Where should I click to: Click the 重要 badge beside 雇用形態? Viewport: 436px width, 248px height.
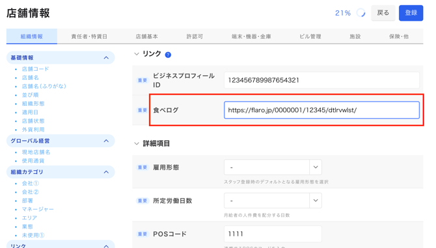[143, 167]
